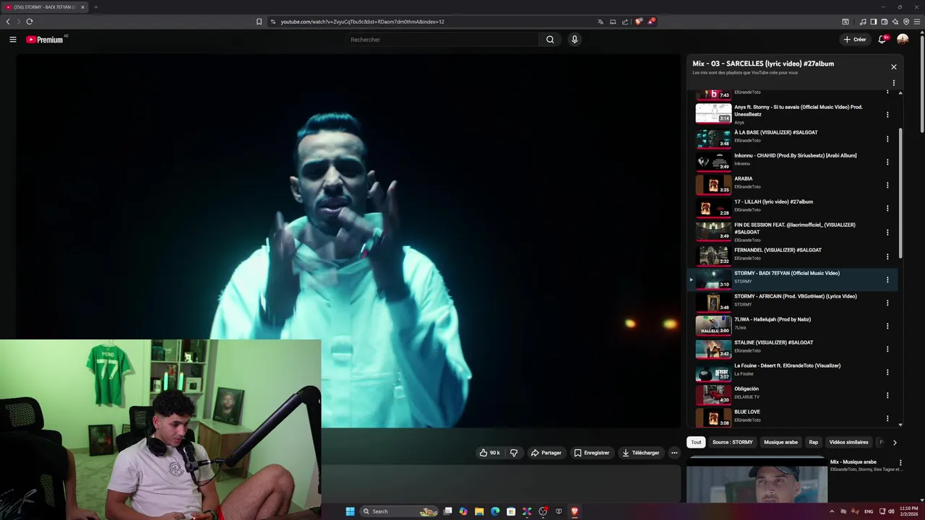Click the Créer button

point(855,40)
